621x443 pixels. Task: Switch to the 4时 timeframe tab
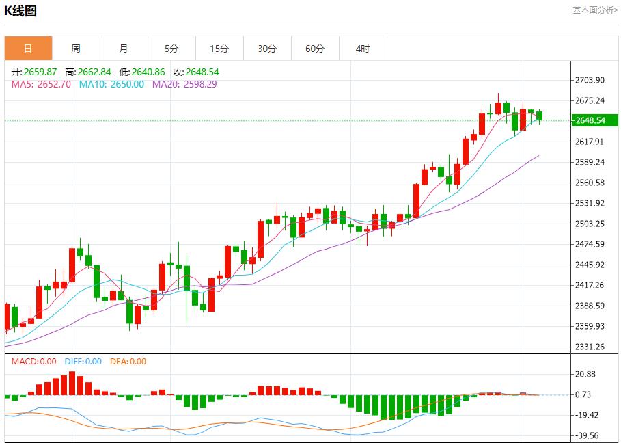tap(363, 49)
